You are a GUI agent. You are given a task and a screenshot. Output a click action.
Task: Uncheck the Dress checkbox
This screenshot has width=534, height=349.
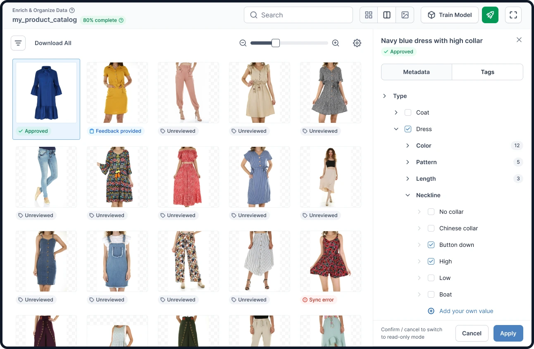point(408,129)
